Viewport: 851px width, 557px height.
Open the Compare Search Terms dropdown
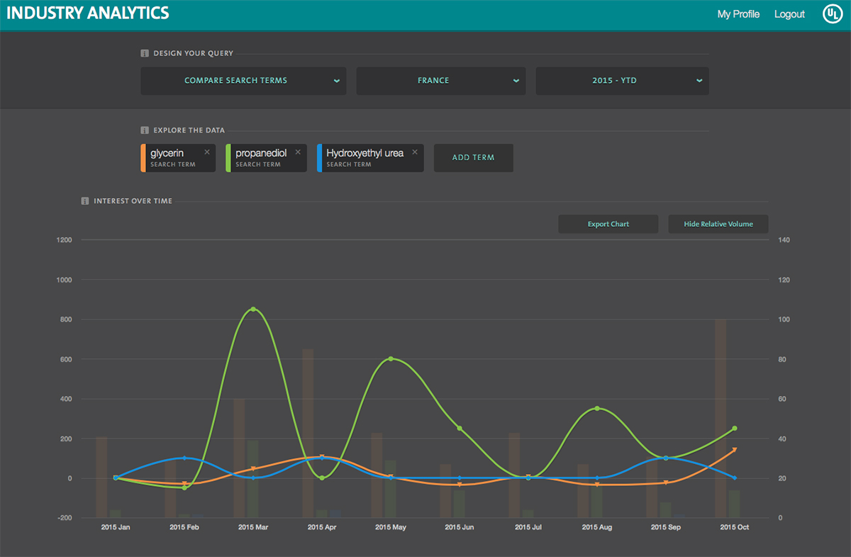click(x=243, y=81)
